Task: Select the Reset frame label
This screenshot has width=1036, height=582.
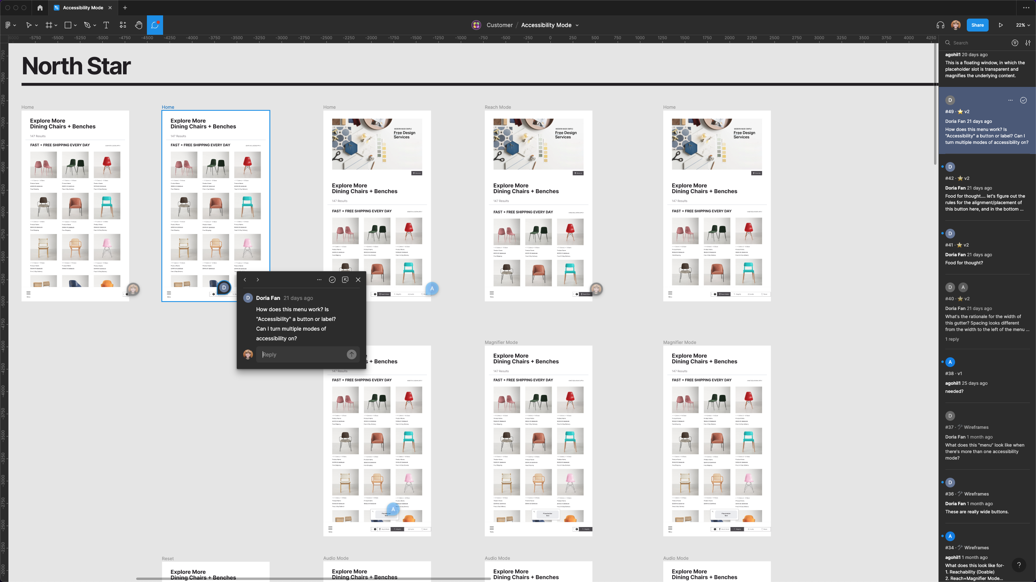Action: [168, 559]
